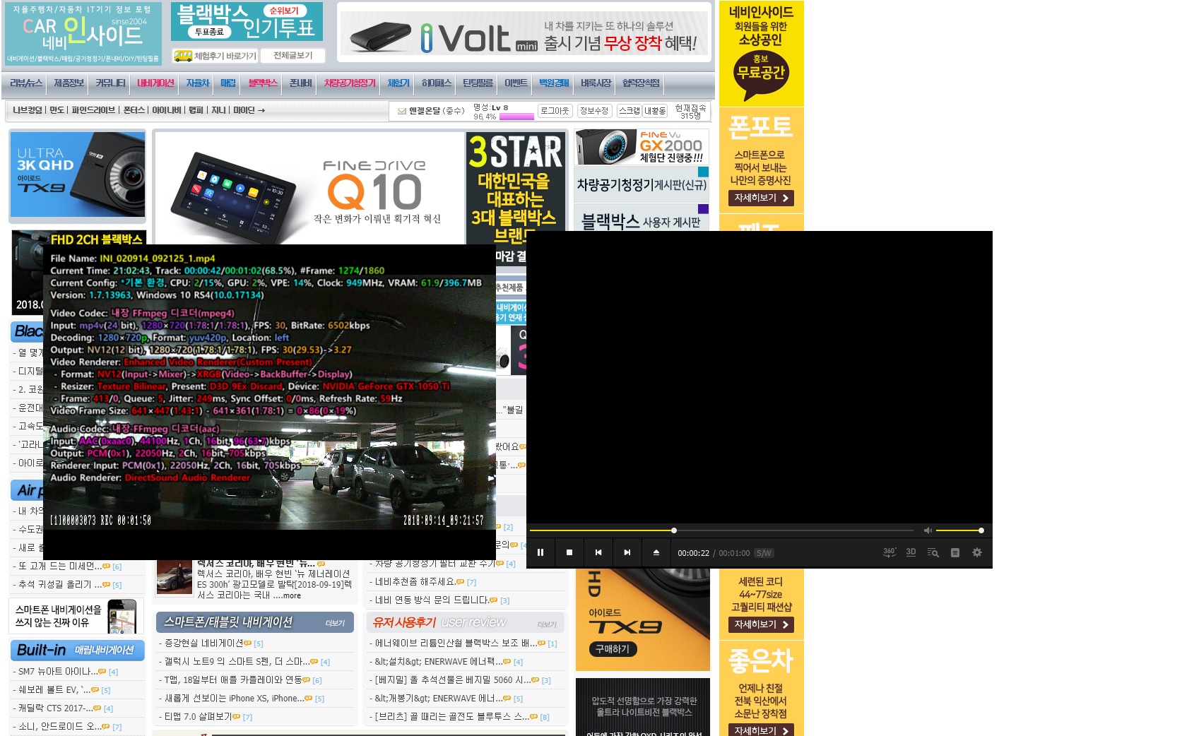This screenshot has height=736, width=1194.
Task: Open the ULTRA 3K QHD TX9 banner
Action: pos(78,175)
